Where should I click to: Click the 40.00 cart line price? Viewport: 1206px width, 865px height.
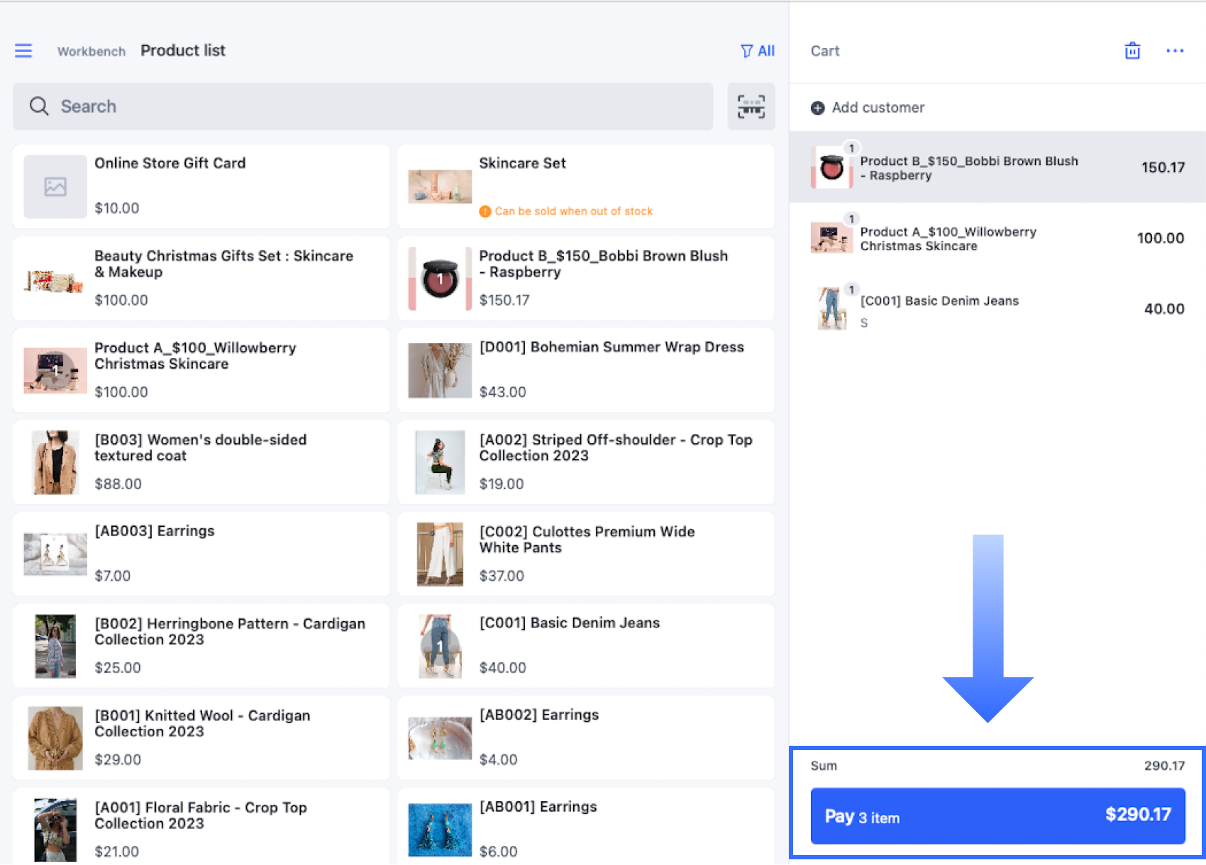(x=1164, y=309)
